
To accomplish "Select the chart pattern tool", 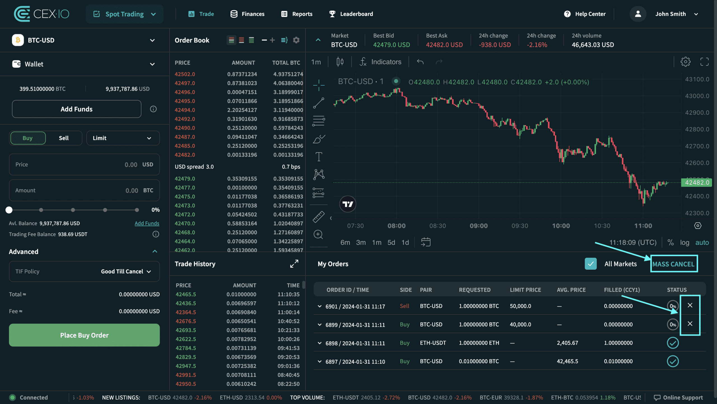I will (319, 175).
